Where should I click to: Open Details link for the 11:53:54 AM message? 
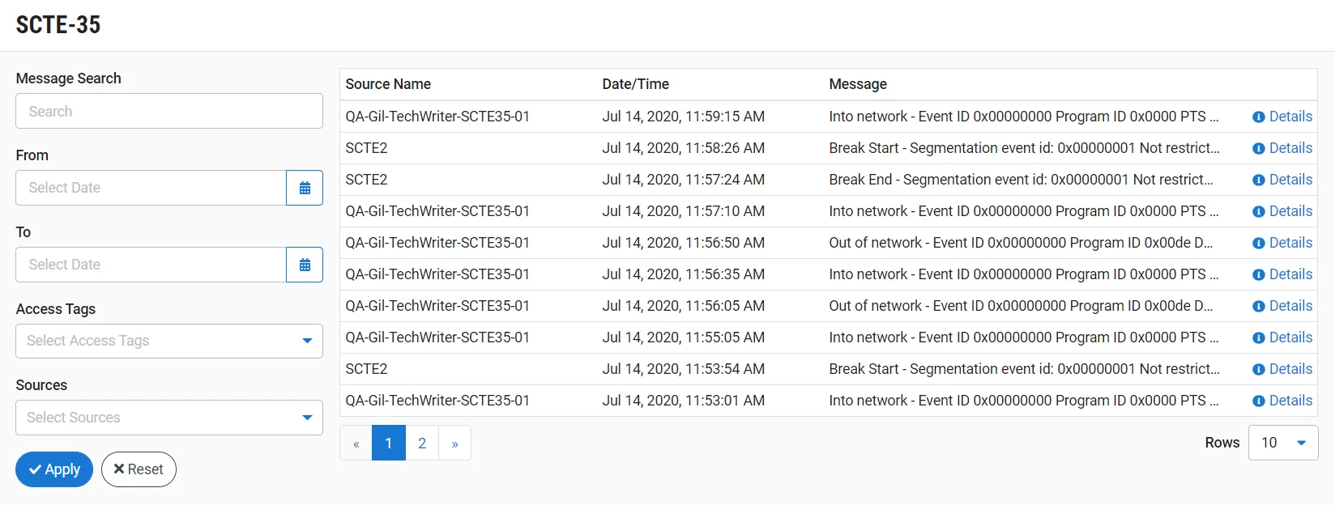pyautogui.click(x=1290, y=369)
